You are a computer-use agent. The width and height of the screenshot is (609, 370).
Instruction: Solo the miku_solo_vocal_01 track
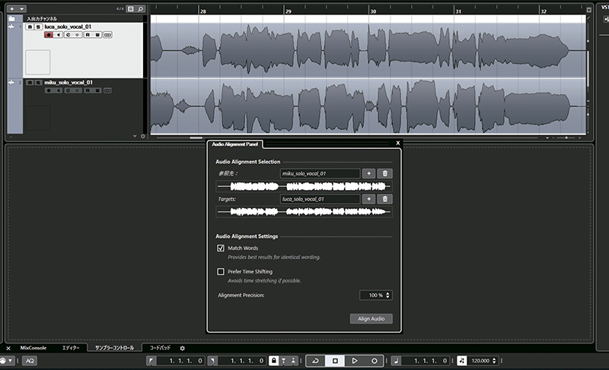coord(38,83)
